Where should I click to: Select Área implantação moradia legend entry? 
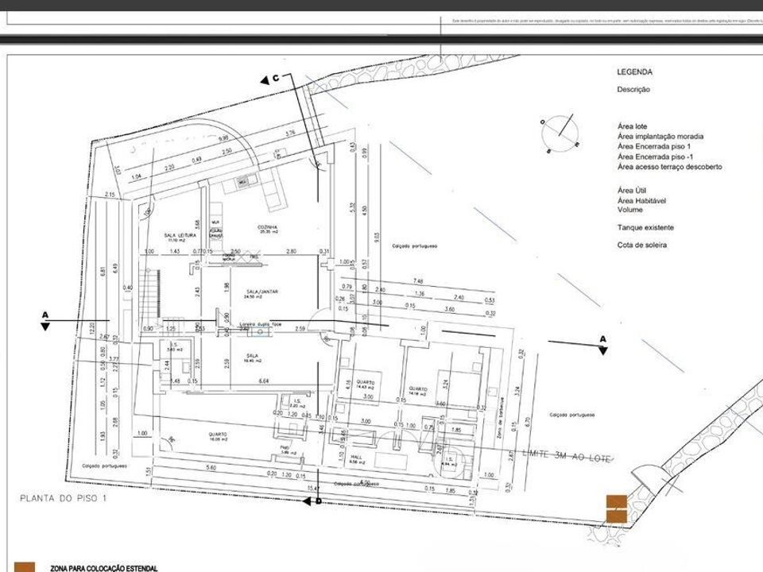point(660,137)
